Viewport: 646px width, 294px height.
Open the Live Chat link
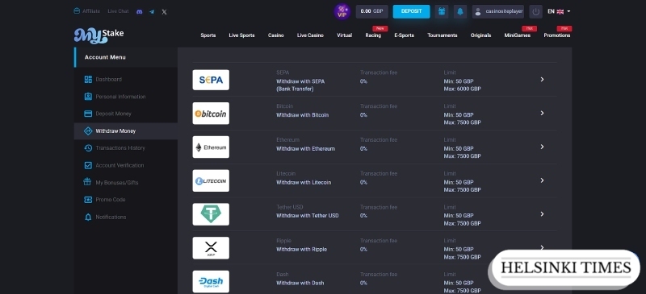click(x=118, y=11)
